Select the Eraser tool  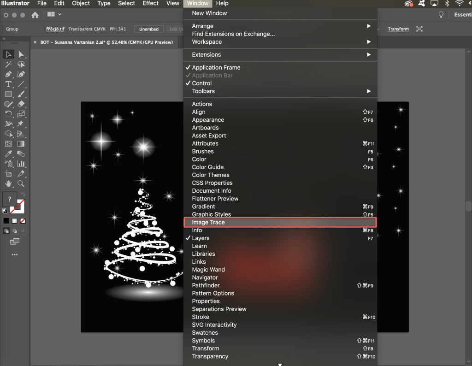point(21,104)
